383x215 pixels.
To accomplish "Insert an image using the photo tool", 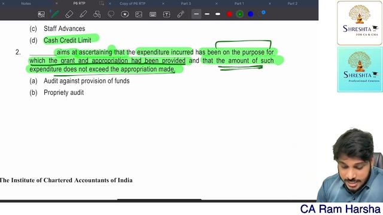I will 139,14.
